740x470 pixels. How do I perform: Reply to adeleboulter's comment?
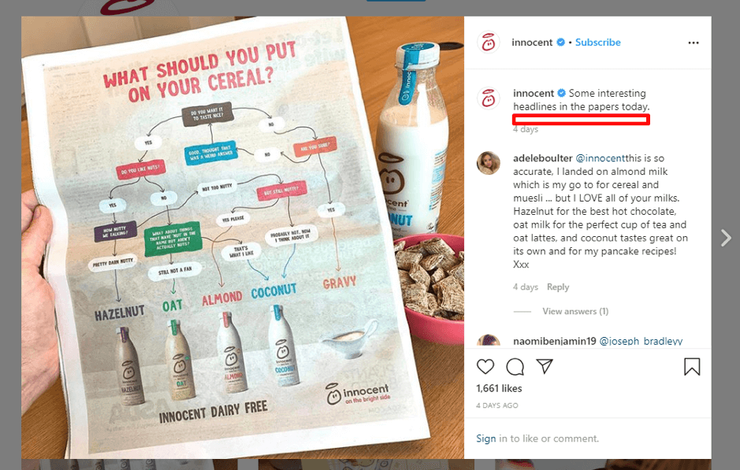pos(558,287)
